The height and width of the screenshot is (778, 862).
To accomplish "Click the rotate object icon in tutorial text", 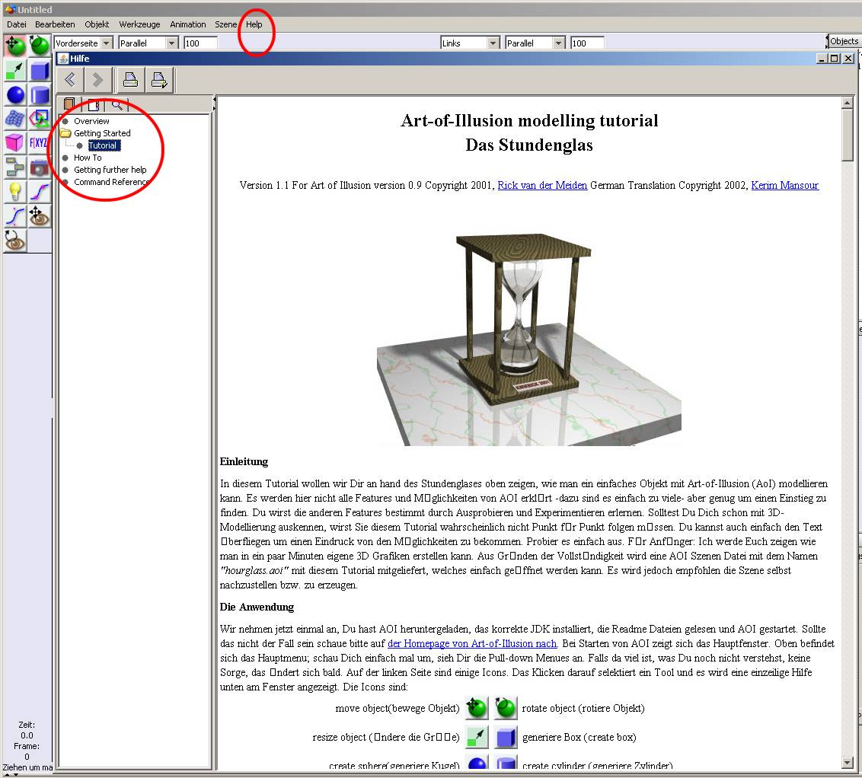I will click(x=505, y=708).
